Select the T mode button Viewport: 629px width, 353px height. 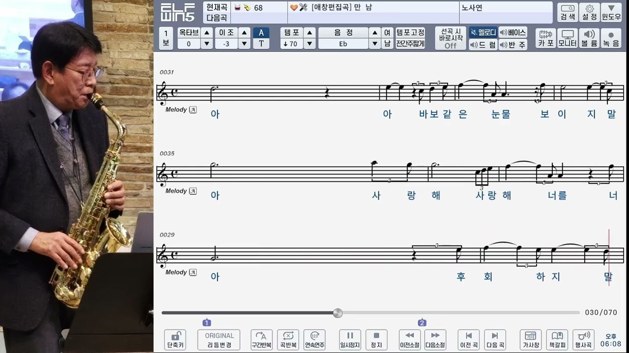point(261,44)
